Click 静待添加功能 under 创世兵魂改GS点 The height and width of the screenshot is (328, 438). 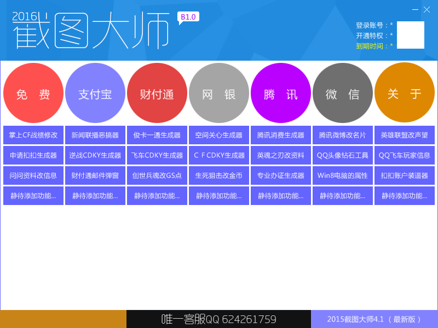click(157, 196)
